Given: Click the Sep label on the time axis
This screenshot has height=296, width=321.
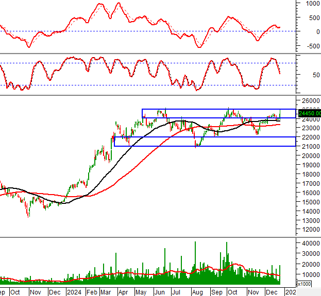Looking at the screenshot, I should click(x=216, y=292).
